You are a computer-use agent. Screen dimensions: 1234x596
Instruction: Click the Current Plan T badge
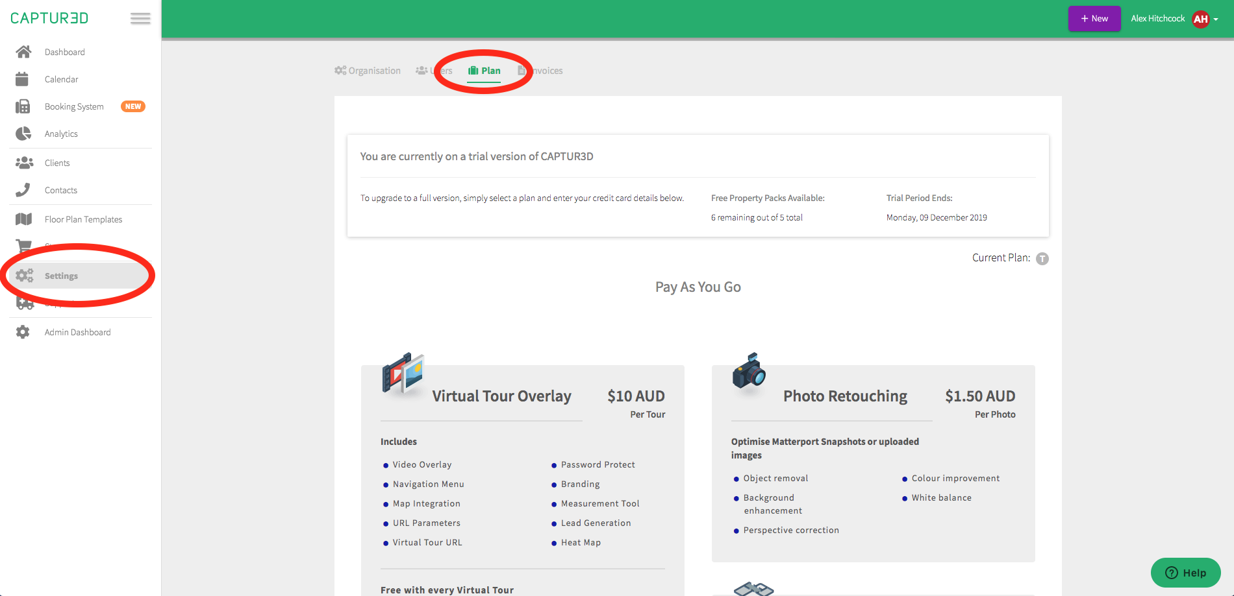click(1042, 259)
